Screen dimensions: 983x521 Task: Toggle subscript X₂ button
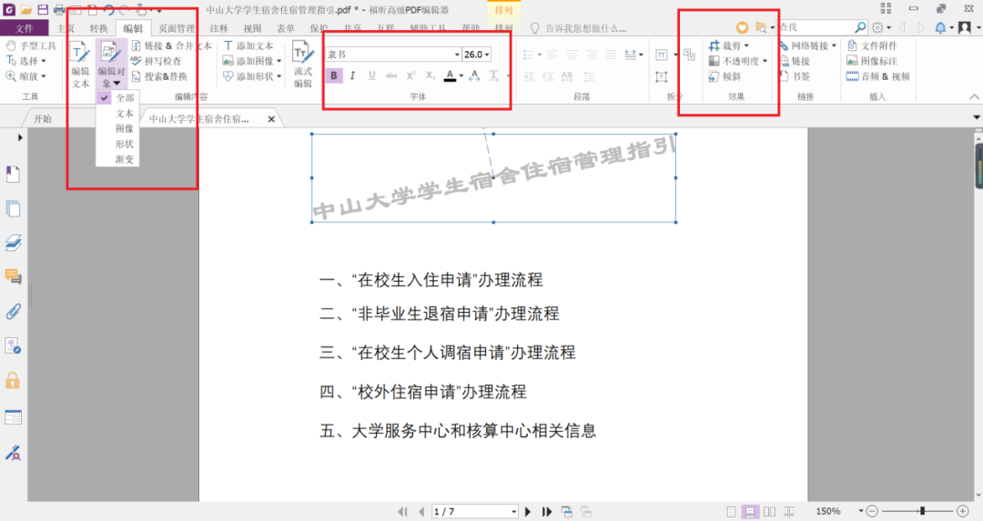pos(431,75)
